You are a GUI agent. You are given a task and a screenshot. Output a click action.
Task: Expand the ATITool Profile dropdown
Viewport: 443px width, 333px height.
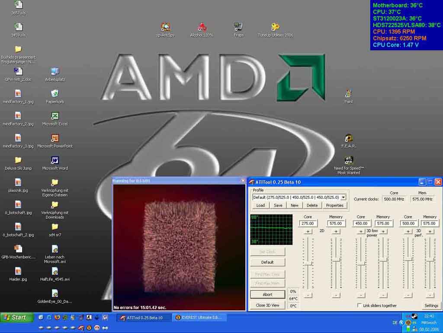[343, 197]
